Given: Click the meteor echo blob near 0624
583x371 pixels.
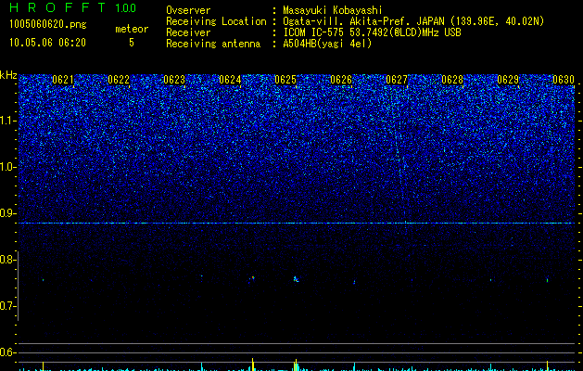Looking at the screenshot, I should (x=252, y=277).
